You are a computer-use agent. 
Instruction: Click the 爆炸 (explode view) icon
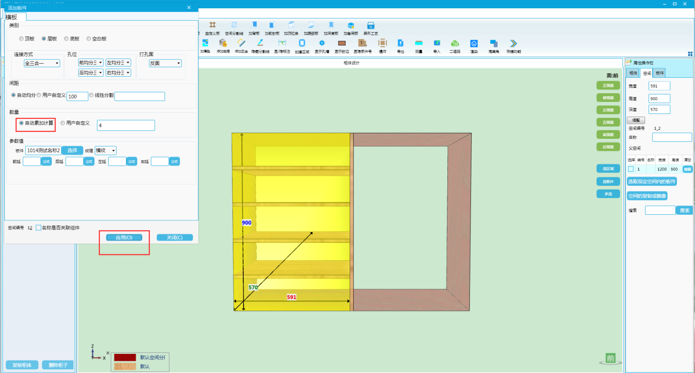click(382, 43)
